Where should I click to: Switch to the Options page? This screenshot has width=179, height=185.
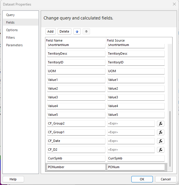(12, 30)
